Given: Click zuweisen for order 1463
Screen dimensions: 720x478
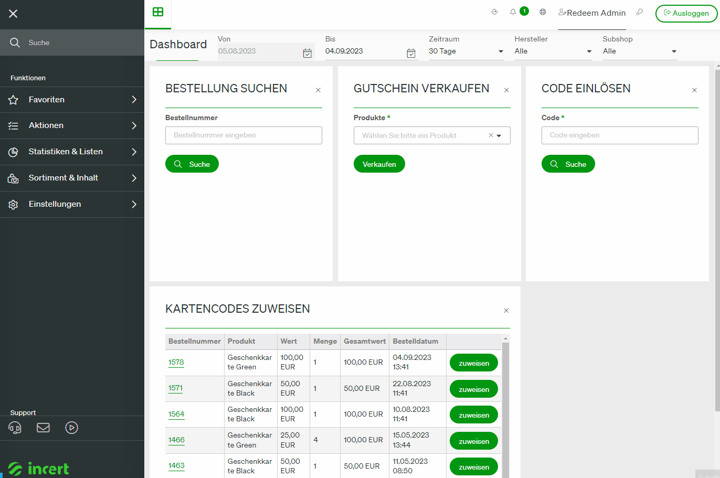Looking at the screenshot, I should click(x=474, y=466).
